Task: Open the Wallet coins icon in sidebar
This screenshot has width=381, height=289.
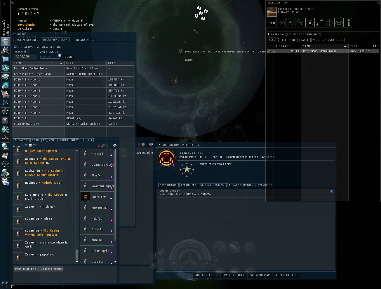Action: 5,129
